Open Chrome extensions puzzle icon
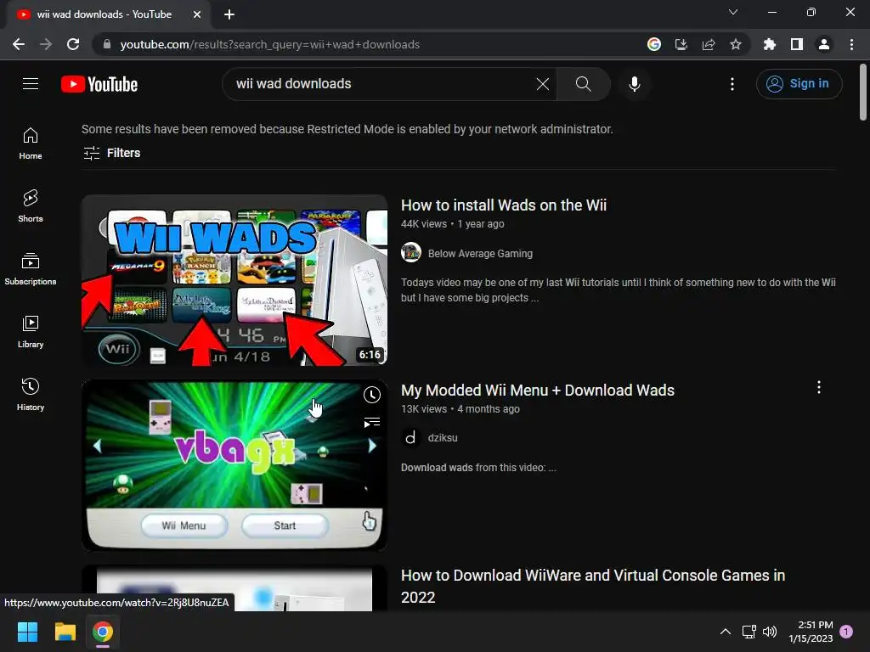 pos(770,44)
